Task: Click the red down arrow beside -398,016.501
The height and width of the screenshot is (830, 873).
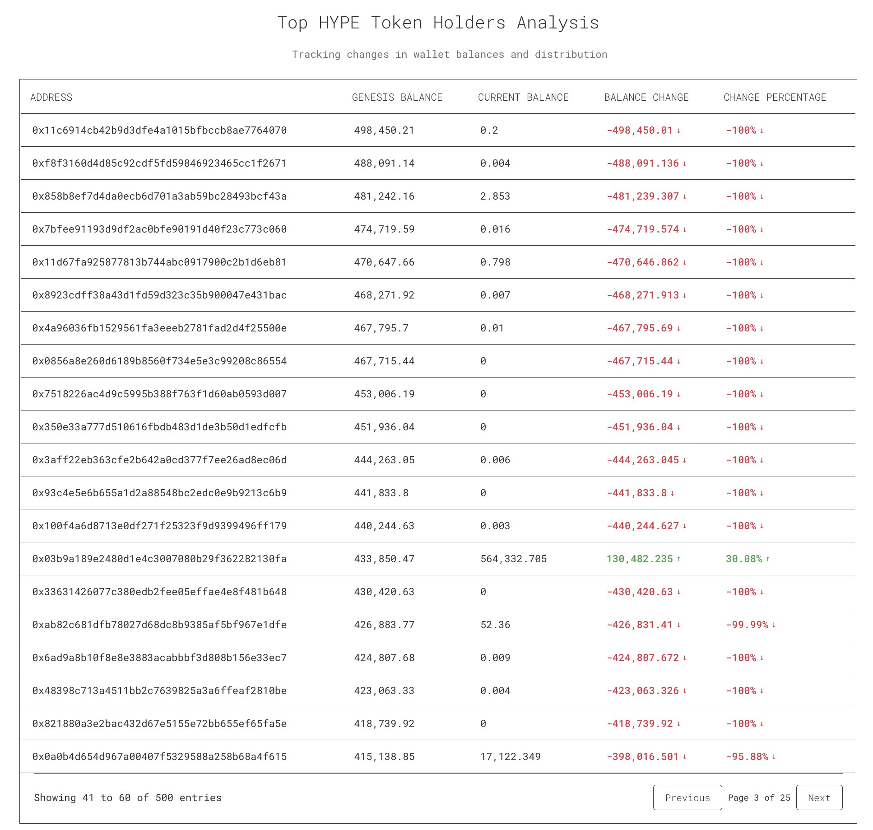Action: click(685, 757)
